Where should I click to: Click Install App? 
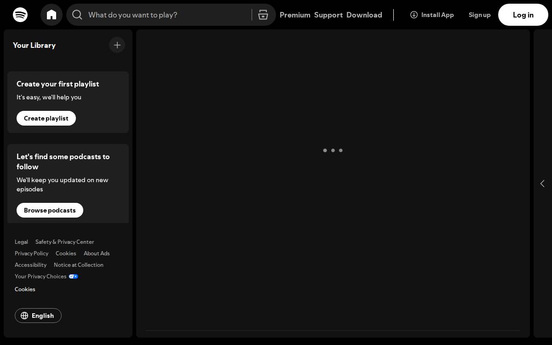tap(432, 15)
